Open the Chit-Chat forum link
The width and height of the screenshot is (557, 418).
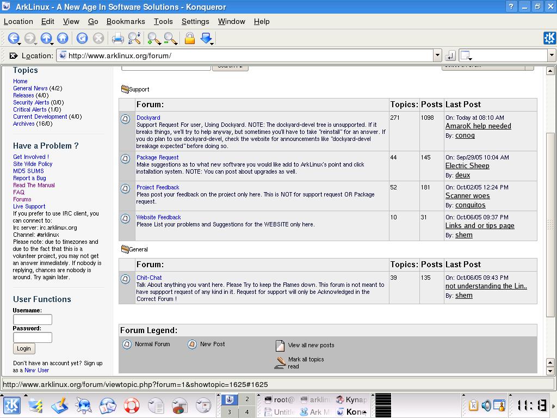pos(149,278)
